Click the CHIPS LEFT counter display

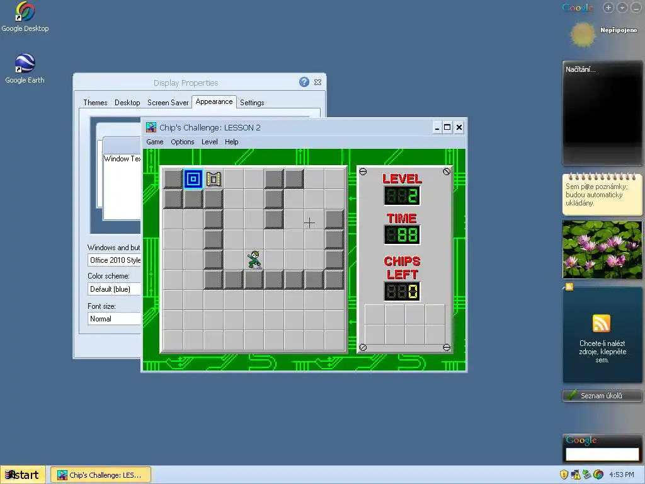tap(402, 291)
